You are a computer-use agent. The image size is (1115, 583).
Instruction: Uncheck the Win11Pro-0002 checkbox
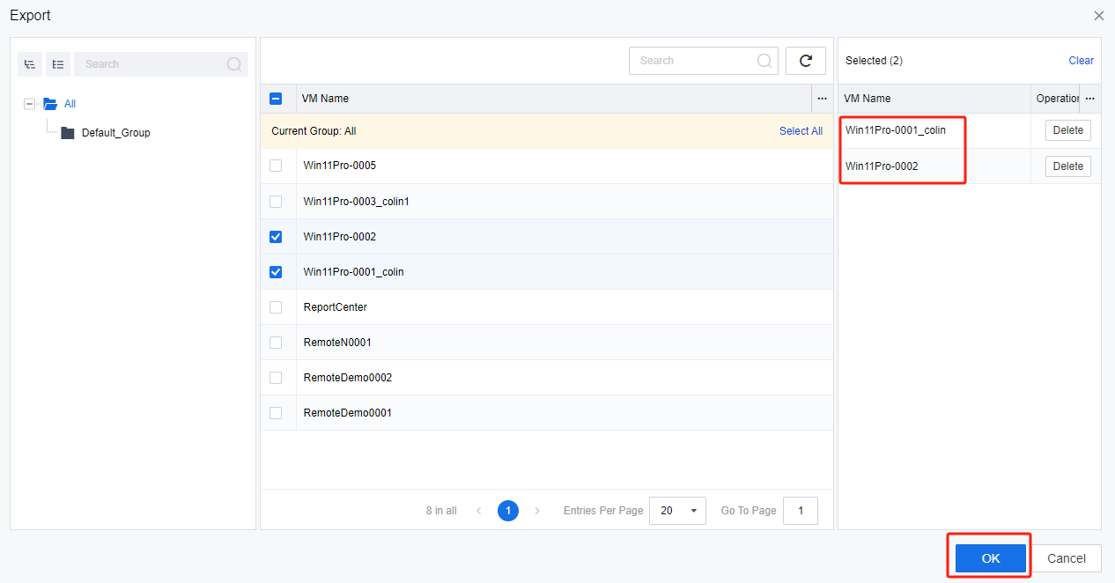(276, 237)
